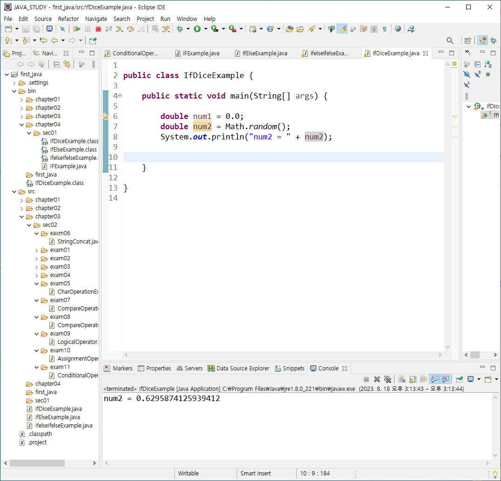
Task: Switch to the Debug perspective icon
Action: point(494,40)
